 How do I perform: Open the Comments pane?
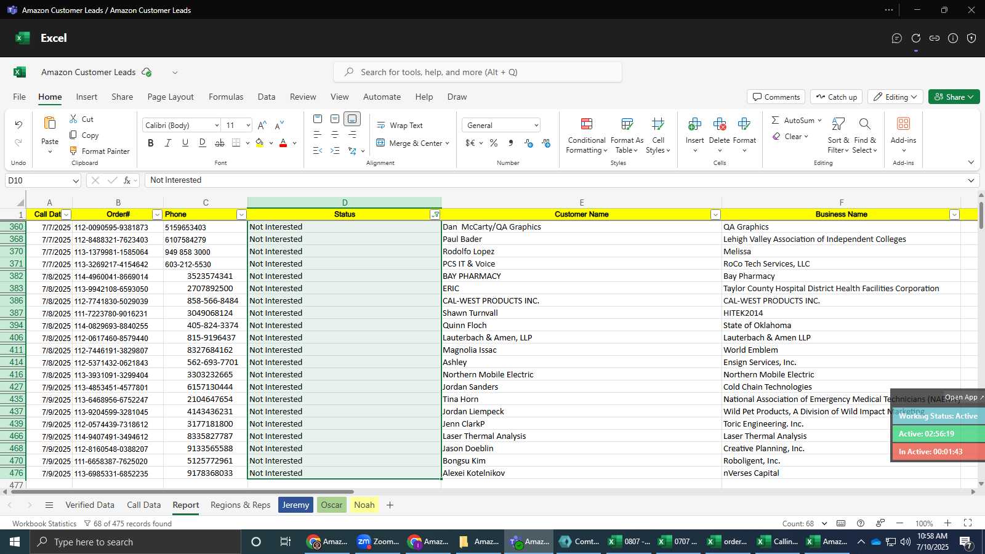pos(776,97)
